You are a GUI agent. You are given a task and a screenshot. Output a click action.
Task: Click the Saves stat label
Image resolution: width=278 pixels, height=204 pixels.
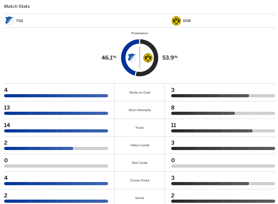(140, 198)
